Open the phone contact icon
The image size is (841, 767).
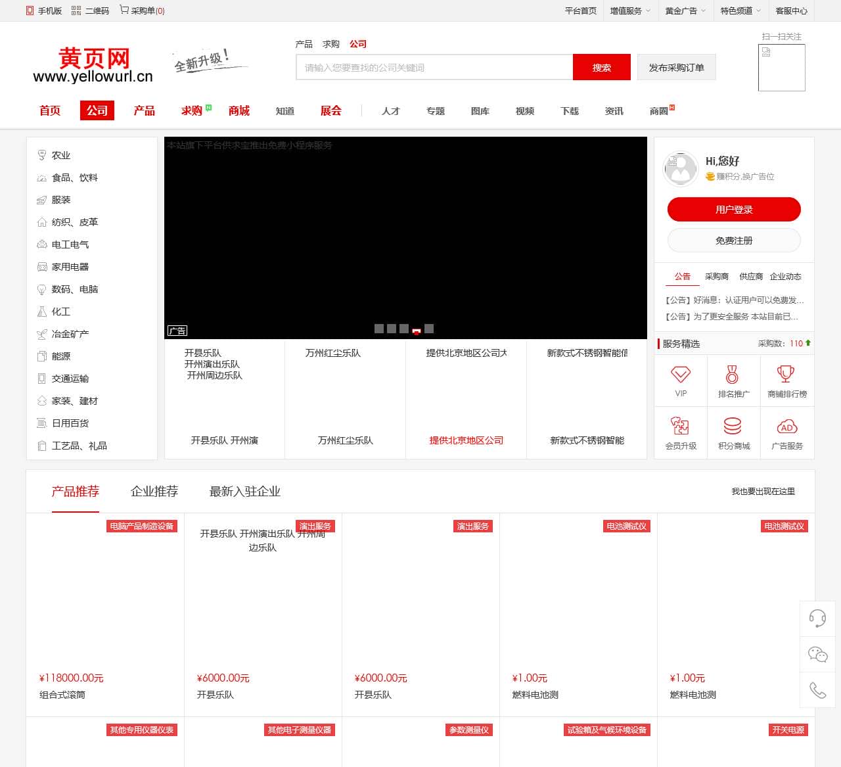tap(817, 690)
